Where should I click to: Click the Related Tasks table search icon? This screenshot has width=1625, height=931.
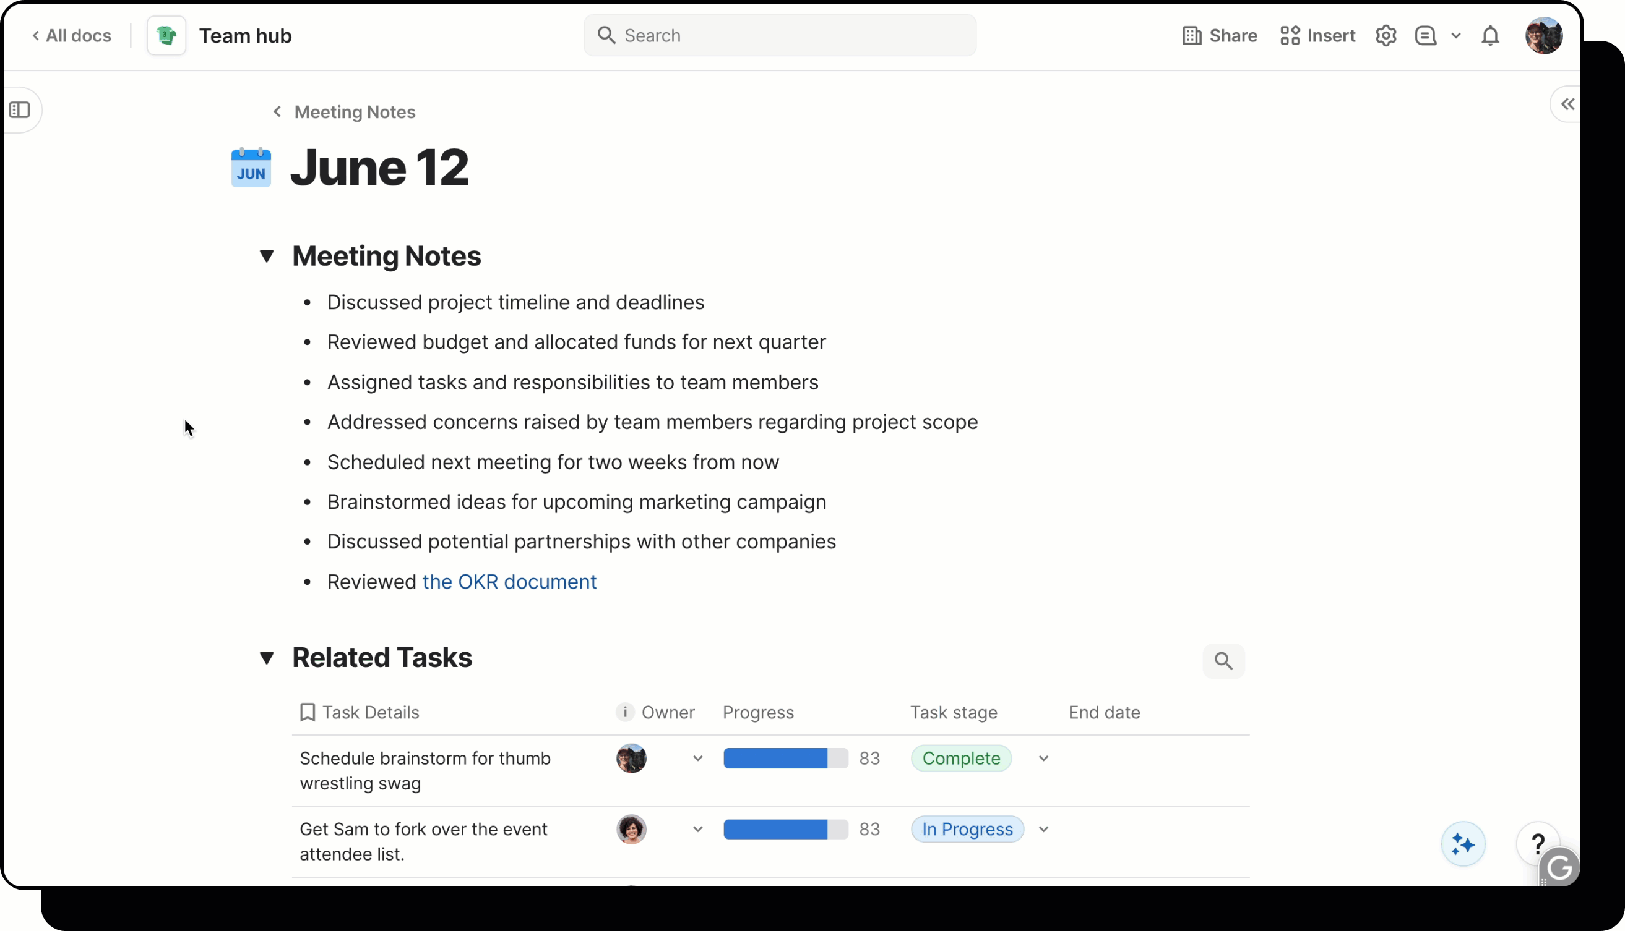[1223, 660]
